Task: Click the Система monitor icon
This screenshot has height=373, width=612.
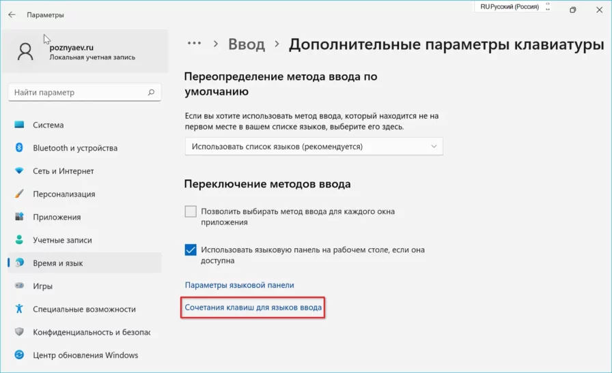Action: click(19, 125)
